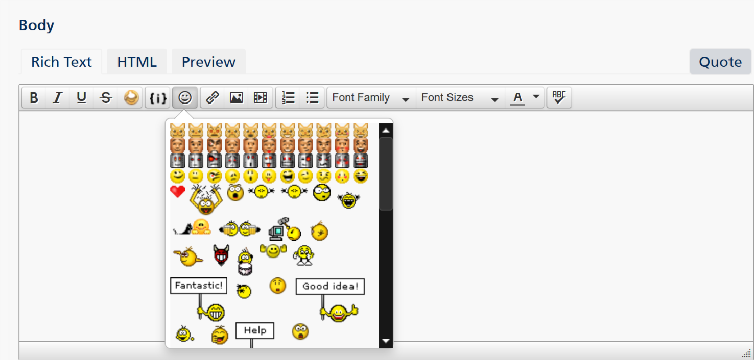Switch to the HTML tab
The width and height of the screenshot is (754, 360).
136,62
